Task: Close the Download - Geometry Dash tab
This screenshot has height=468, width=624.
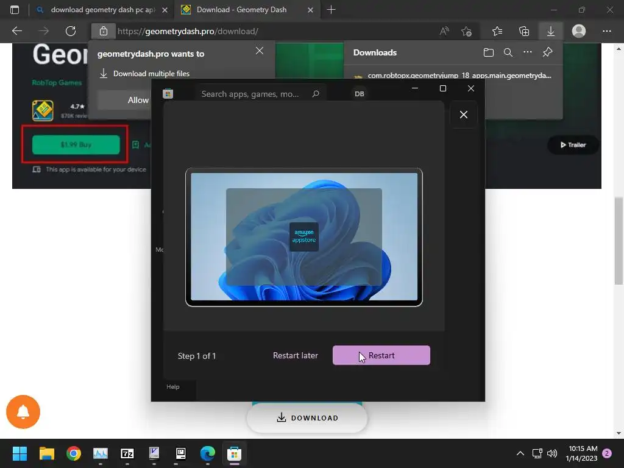Action: pos(310,10)
